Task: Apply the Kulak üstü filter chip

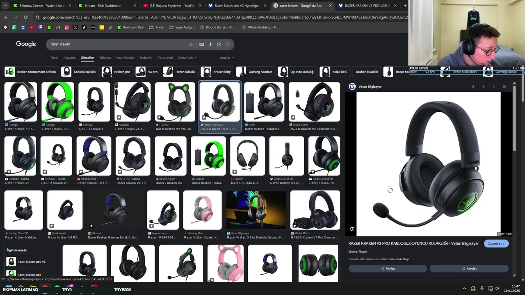Action: click(x=334, y=72)
